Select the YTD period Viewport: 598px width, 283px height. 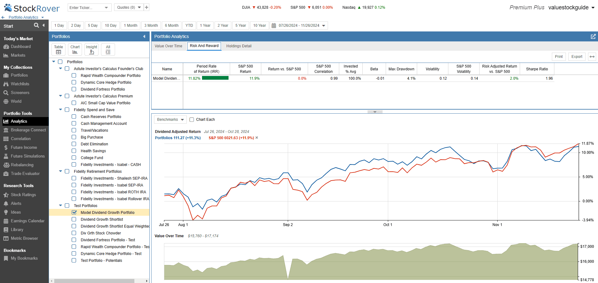189,26
